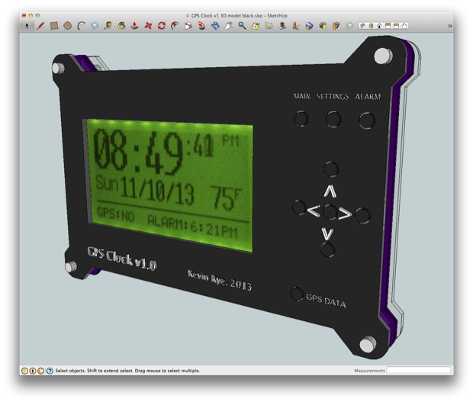Click 'GPS Clock v1.0' text on model
The width and height of the screenshot is (473, 402).
click(122, 259)
